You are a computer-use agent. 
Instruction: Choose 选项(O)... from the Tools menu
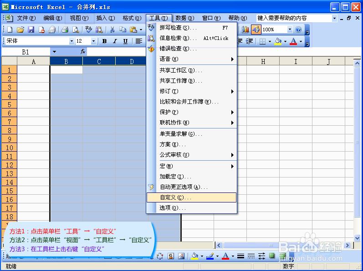[x=191, y=208]
